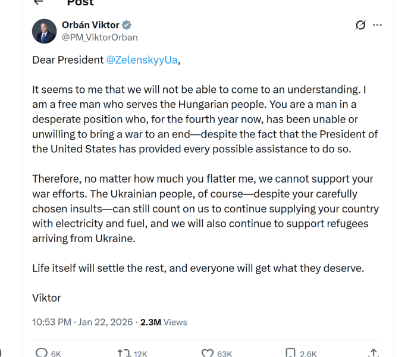Open the @PM_ViktorOrban handle

99,37
